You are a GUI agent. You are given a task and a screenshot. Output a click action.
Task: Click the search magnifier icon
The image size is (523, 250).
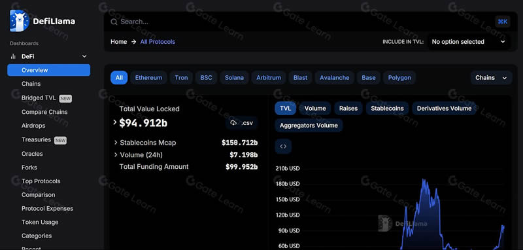pos(114,22)
